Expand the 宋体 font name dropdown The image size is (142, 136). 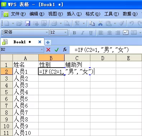[x=47, y=32]
